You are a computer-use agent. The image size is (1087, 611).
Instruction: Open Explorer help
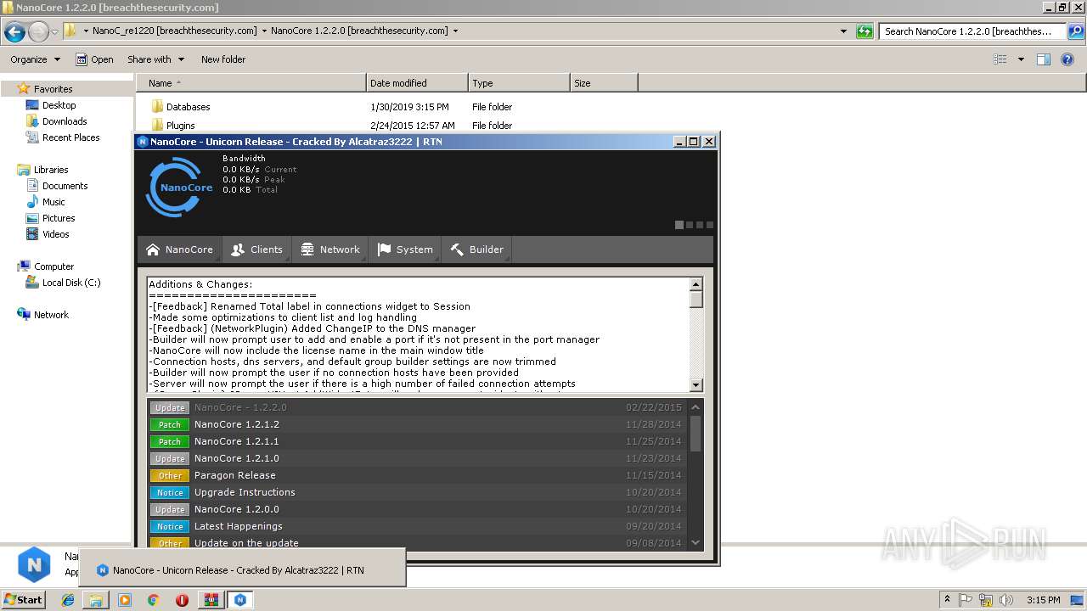[x=1069, y=59]
